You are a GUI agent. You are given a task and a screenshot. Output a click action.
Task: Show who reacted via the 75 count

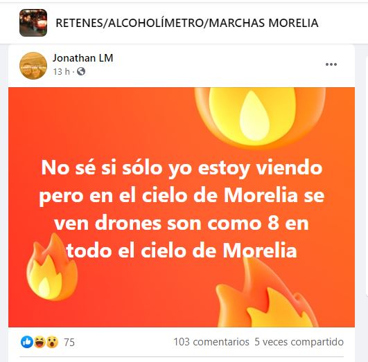[x=69, y=343]
